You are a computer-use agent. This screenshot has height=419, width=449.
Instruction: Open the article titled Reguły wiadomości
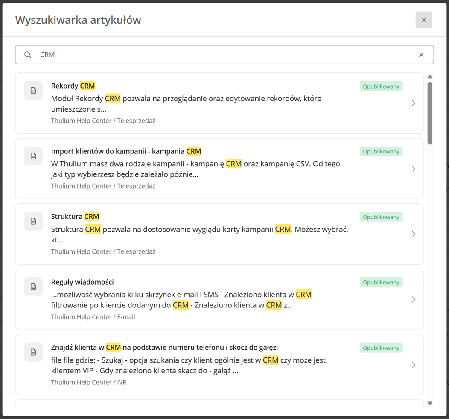click(82, 282)
